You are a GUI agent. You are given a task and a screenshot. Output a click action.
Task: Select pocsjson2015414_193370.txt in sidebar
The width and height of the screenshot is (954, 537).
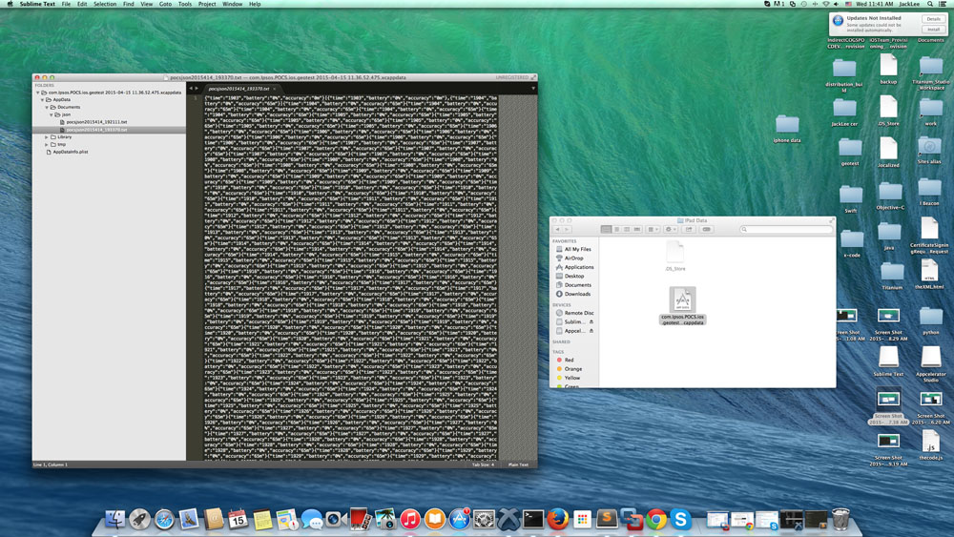(x=96, y=130)
